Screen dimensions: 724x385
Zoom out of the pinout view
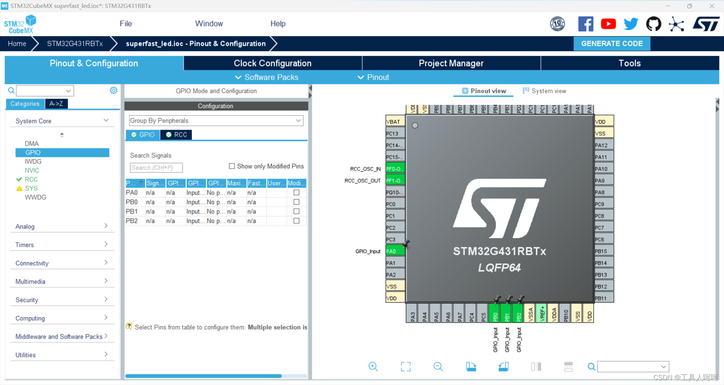tap(438, 367)
